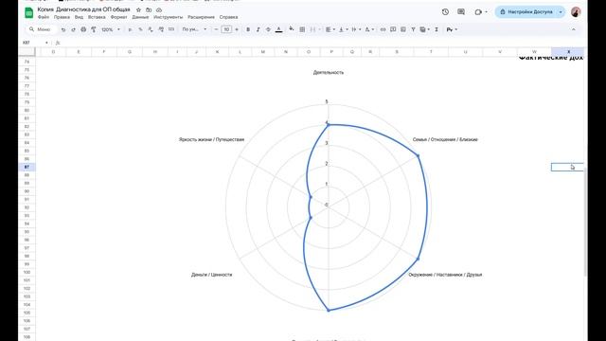Format the cell as currency
The height and width of the screenshot is (341, 606).
coord(131,29)
